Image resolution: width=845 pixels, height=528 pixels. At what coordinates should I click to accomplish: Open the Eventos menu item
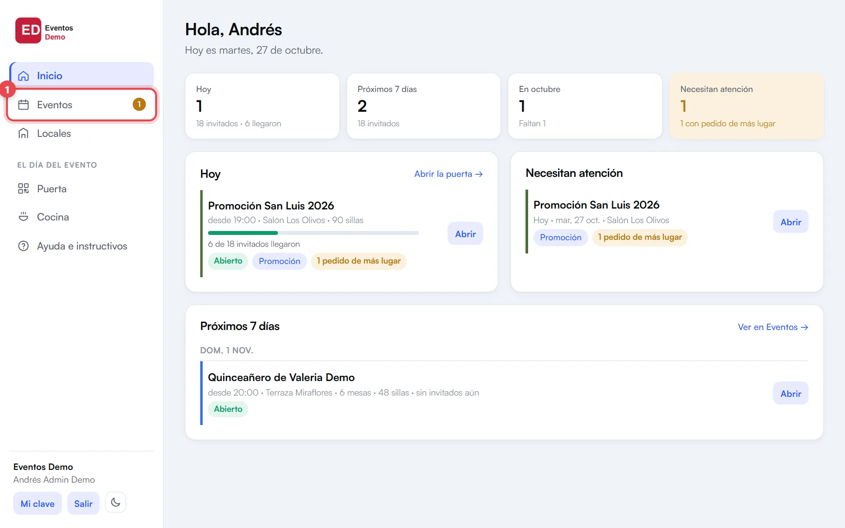82,105
